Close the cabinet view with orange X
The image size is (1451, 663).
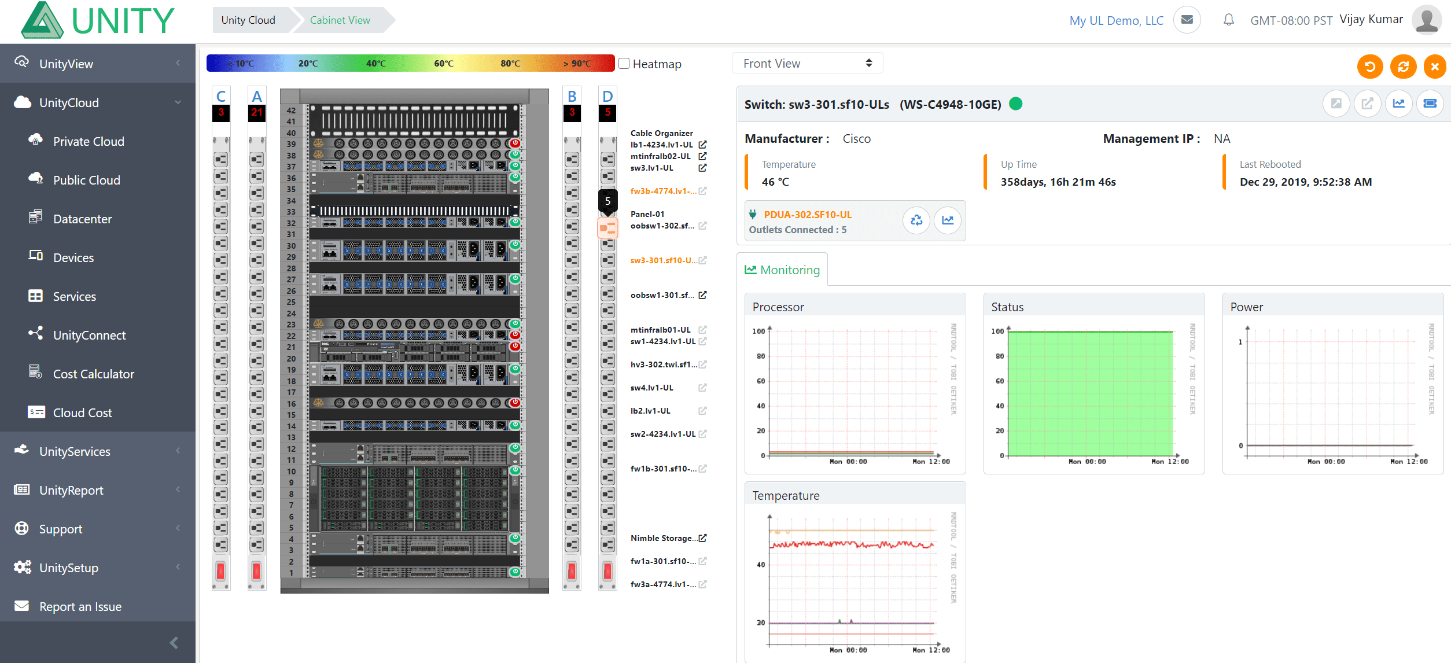[x=1435, y=67]
